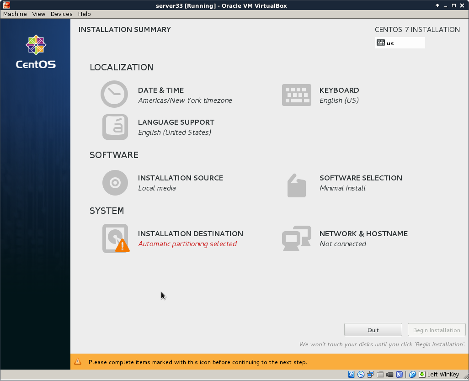469x381 pixels.
Task: Maximize the VirtualBox window
Action: (454, 5)
